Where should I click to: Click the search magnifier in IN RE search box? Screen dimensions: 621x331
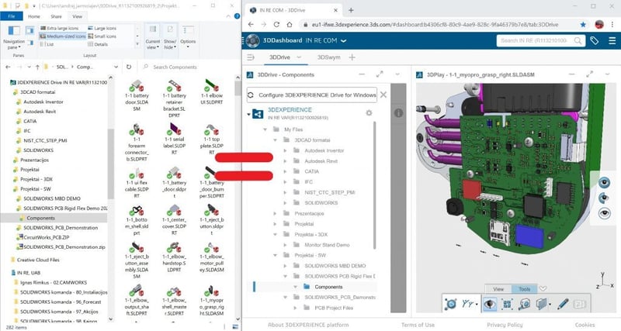pos(578,41)
